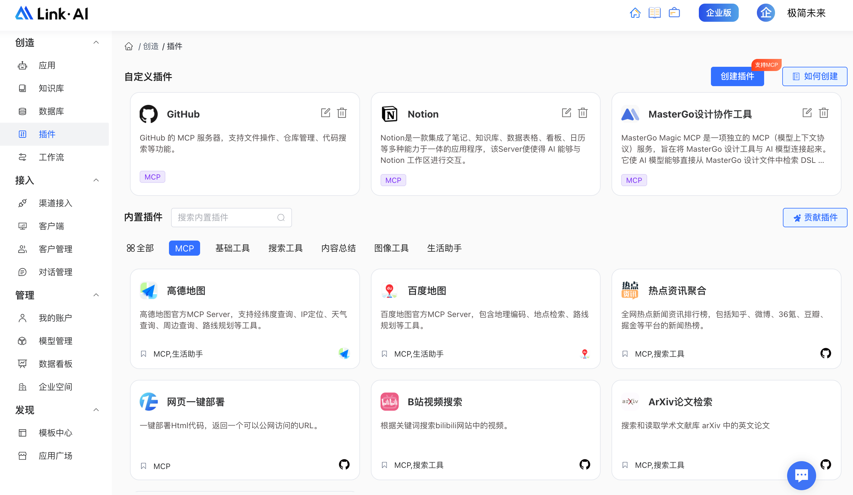This screenshot has width=853, height=495.
Task: Delete the MasterGo plugin
Action: point(824,113)
